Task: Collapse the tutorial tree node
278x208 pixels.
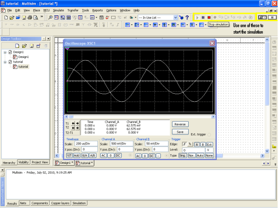Action: tap(5, 62)
